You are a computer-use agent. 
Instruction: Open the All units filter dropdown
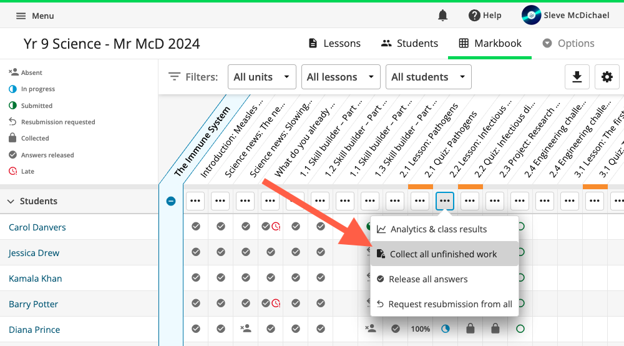[262, 77]
